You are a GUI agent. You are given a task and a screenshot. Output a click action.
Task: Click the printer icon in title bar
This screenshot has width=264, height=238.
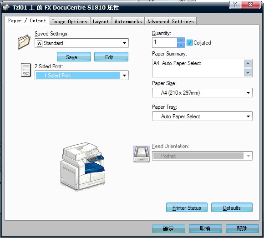6,7
